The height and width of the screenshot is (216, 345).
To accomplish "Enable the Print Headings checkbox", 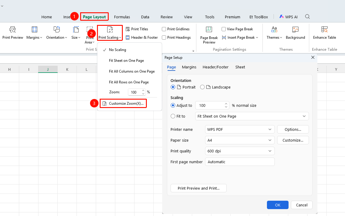I will coord(164,37).
